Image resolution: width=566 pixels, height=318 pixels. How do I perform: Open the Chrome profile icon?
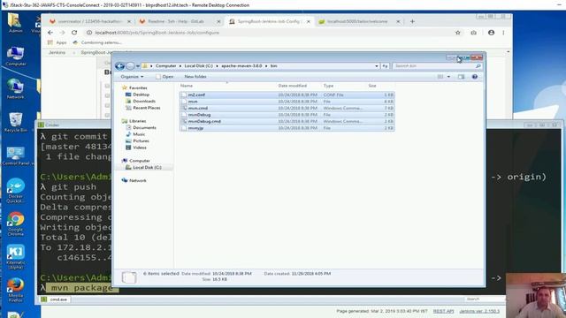coord(491,33)
